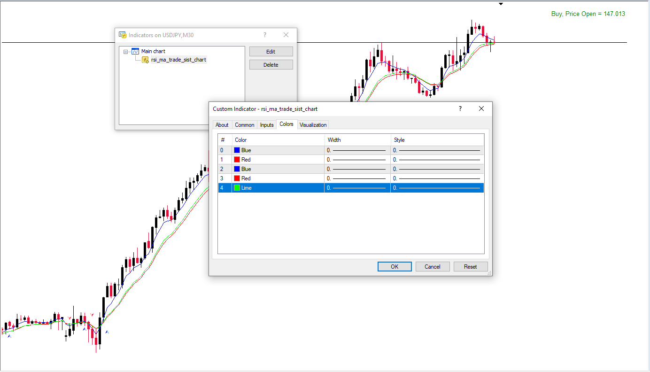Image resolution: width=650 pixels, height=372 pixels.
Task: Switch to the Inputs tab
Action: click(267, 125)
